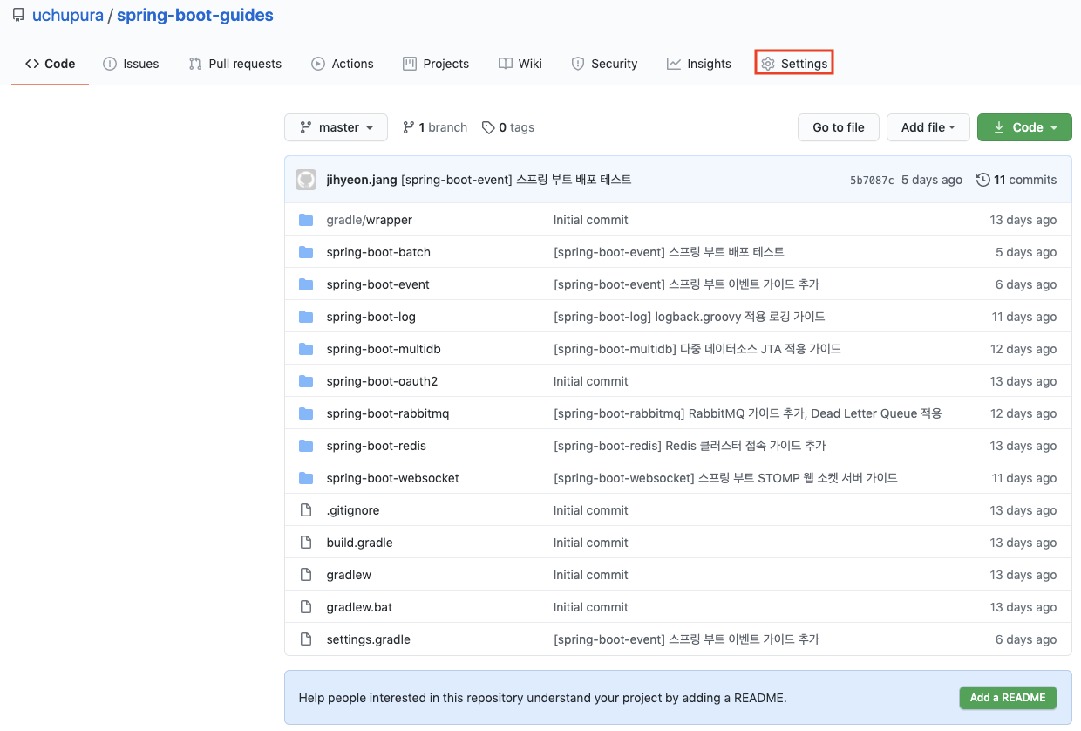Open the gradlew.bat file
This screenshot has width=1081, height=731.
click(360, 607)
